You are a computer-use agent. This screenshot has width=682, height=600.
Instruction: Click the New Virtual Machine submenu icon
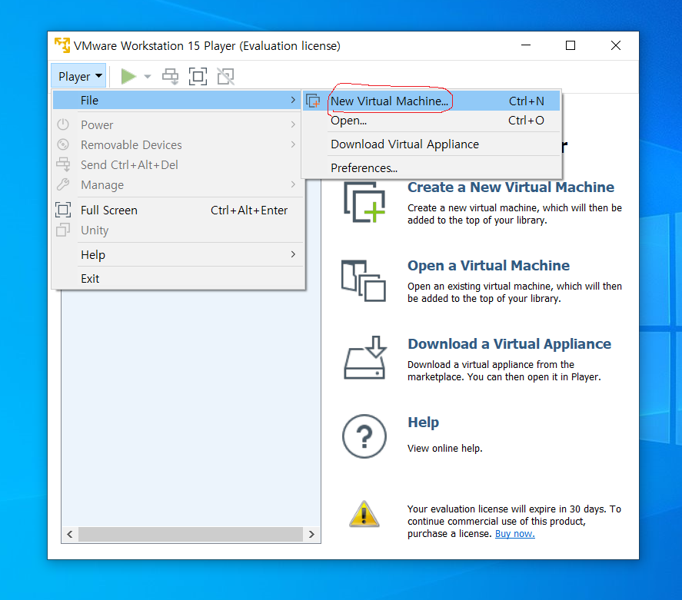pos(313,101)
